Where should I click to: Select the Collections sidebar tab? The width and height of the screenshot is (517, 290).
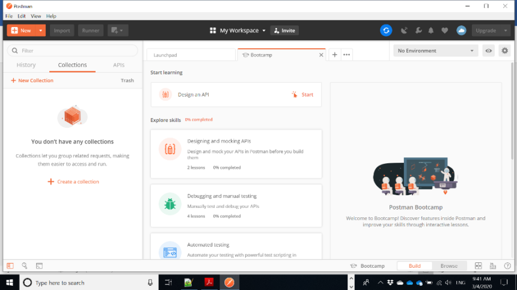tap(72, 65)
